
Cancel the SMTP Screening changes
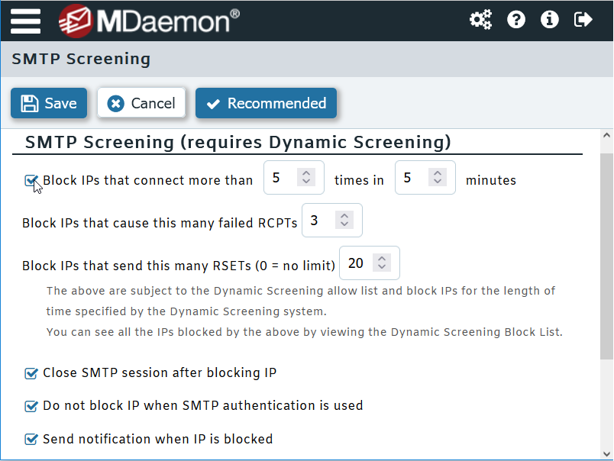(x=142, y=104)
